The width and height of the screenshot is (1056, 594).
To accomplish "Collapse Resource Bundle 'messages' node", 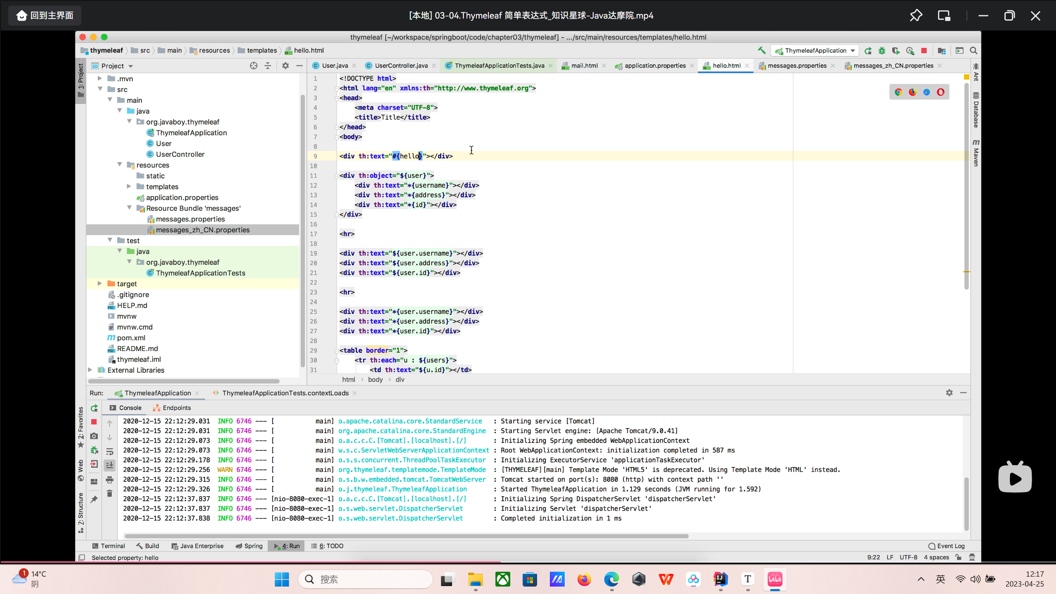I will coord(129,208).
